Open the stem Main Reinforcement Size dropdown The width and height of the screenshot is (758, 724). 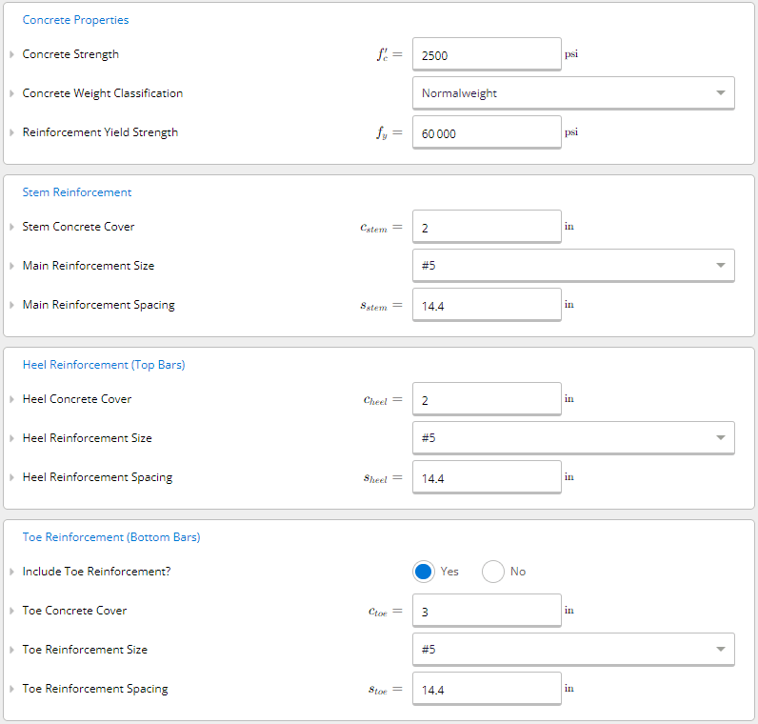[x=572, y=266]
